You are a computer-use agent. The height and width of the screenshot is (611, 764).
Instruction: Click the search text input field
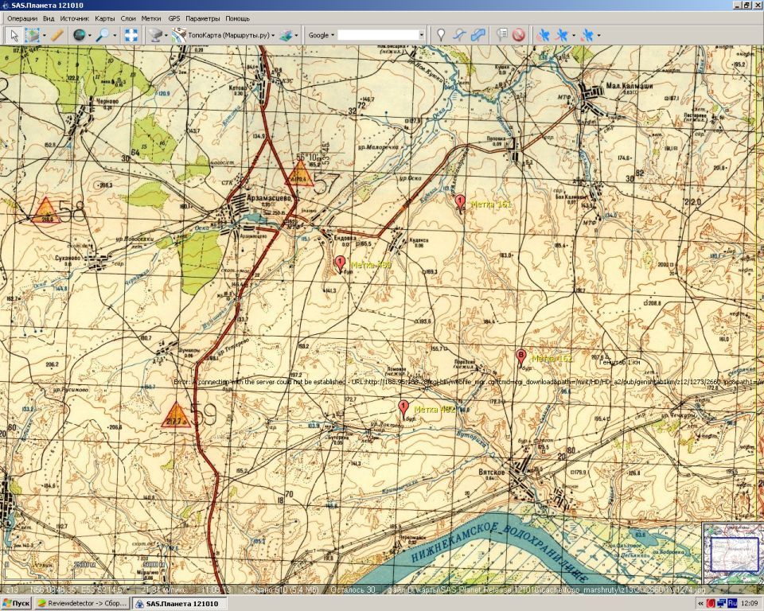coord(379,35)
